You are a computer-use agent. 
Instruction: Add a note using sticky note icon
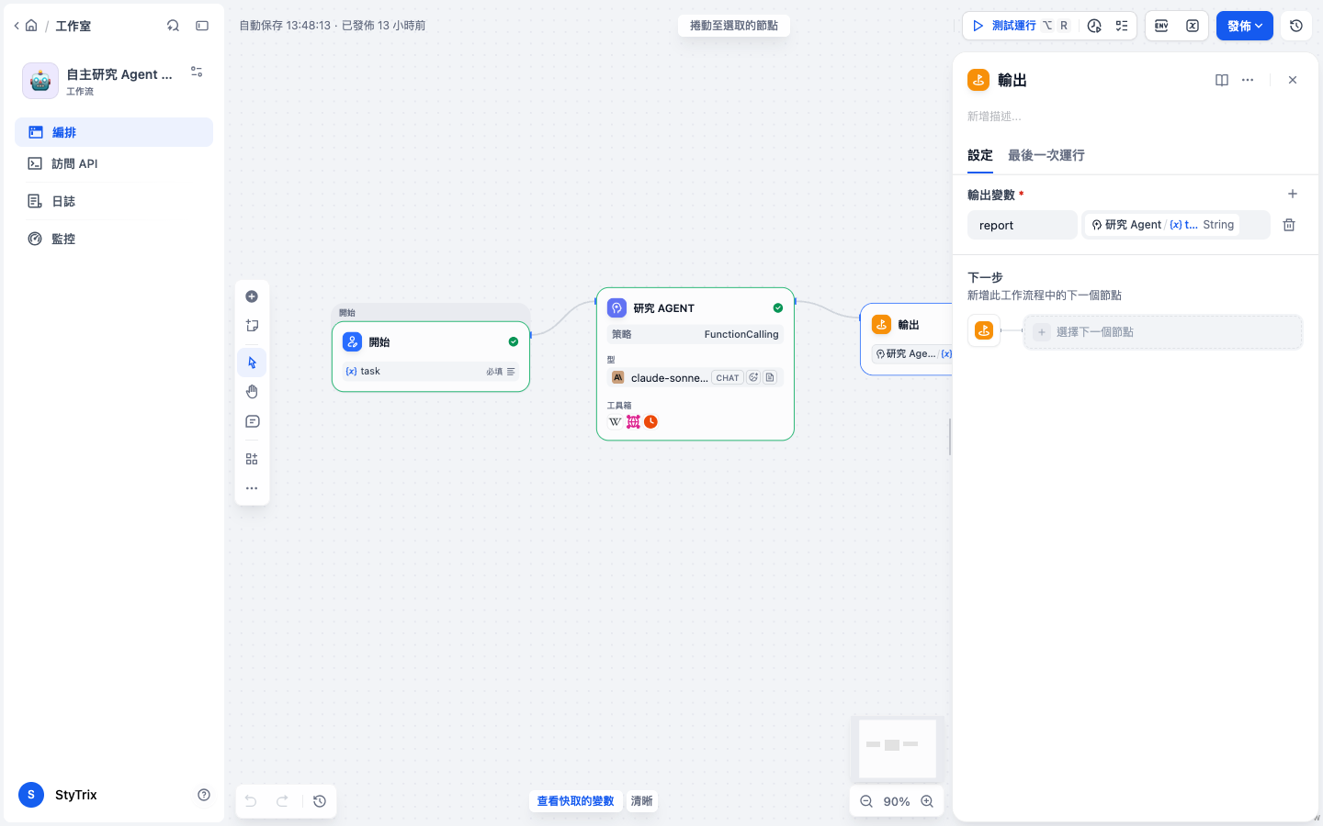click(x=252, y=326)
